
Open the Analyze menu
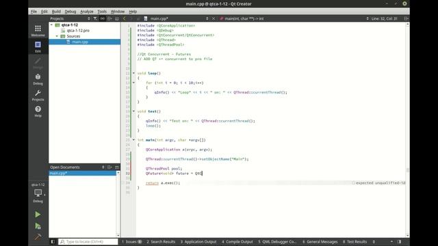pos(87,12)
